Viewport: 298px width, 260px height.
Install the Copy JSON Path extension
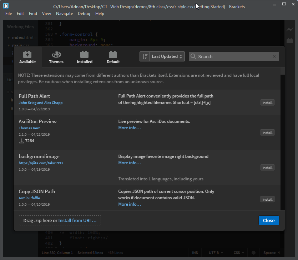point(267,200)
